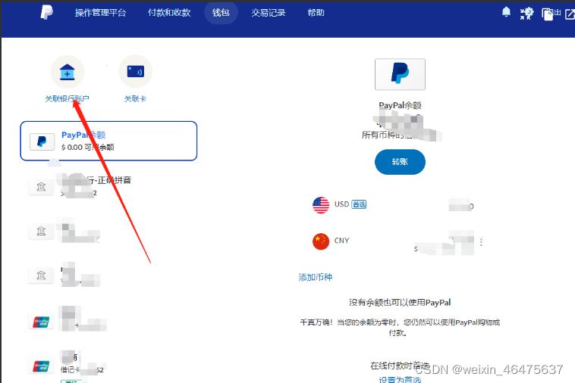Open the 帮助 menu

pyautogui.click(x=316, y=13)
